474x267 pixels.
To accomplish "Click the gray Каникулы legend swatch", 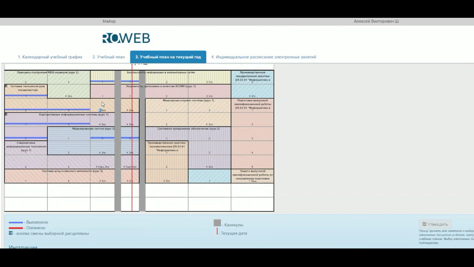I will pyautogui.click(x=217, y=223).
